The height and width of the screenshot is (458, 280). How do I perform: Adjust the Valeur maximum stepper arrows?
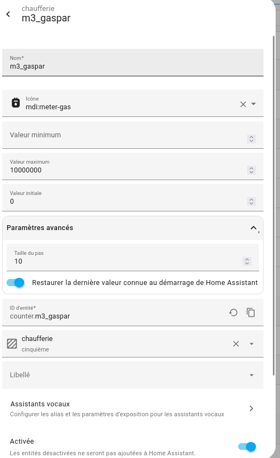[x=251, y=170]
